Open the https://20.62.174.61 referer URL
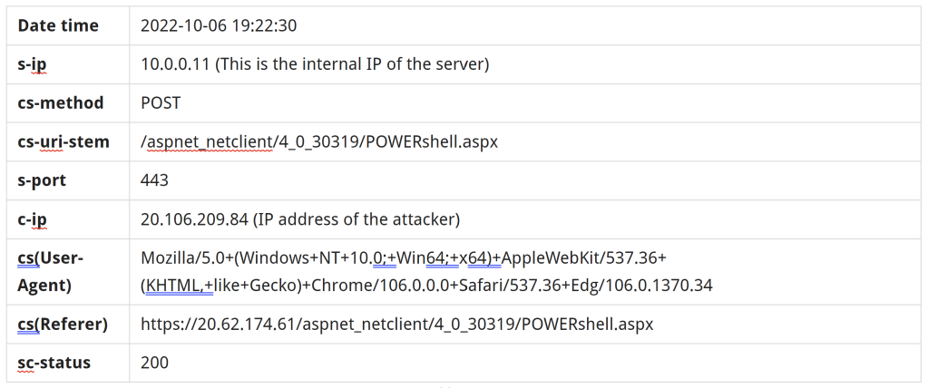 396,324
